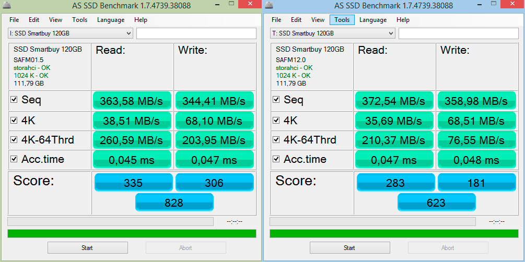Uncheck 4K test in right window
The image size is (525, 262).
[x=276, y=120]
